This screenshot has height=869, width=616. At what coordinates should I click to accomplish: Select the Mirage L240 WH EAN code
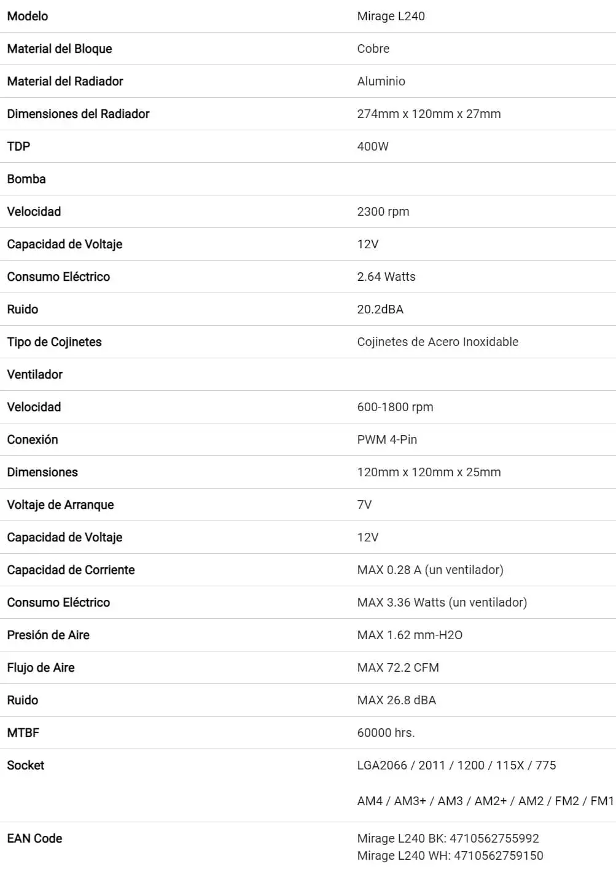(450, 856)
